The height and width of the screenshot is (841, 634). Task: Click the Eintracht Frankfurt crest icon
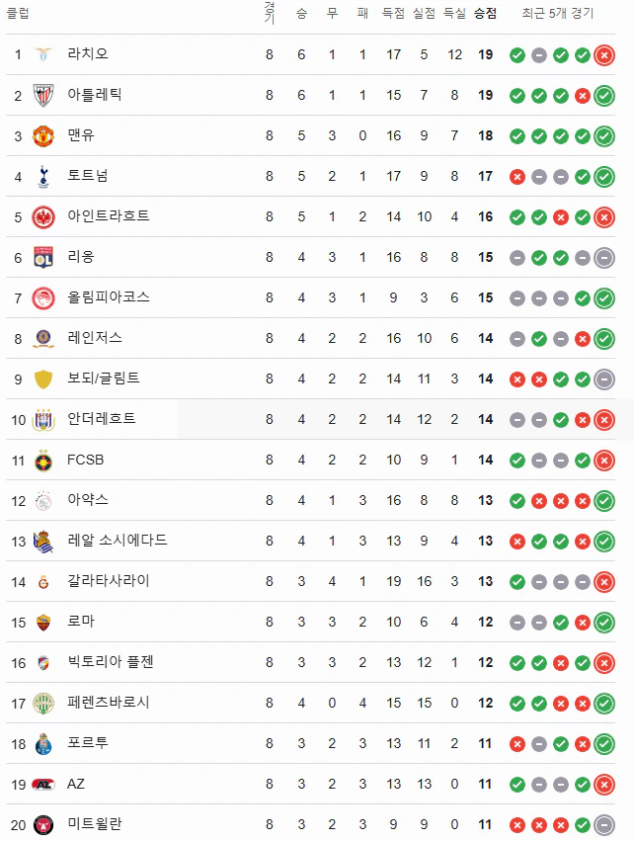click(43, 217)
